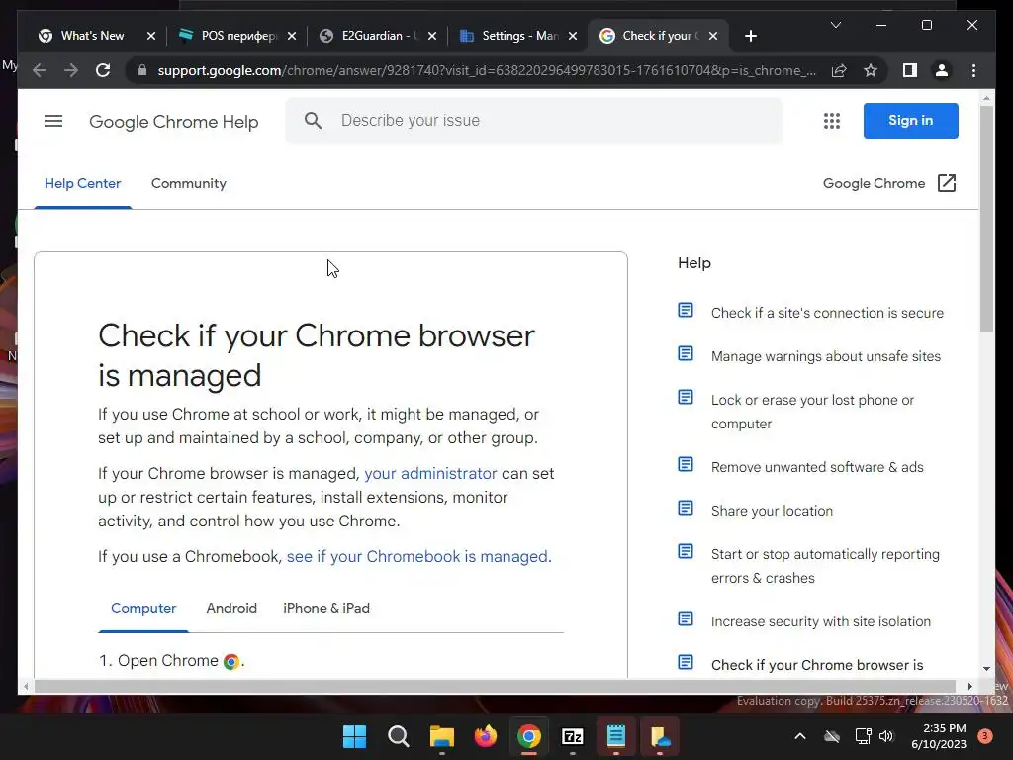The height and width of the screenshot is (760, 1013).
Task: Open taskbar Search
Action: (398, 736)
